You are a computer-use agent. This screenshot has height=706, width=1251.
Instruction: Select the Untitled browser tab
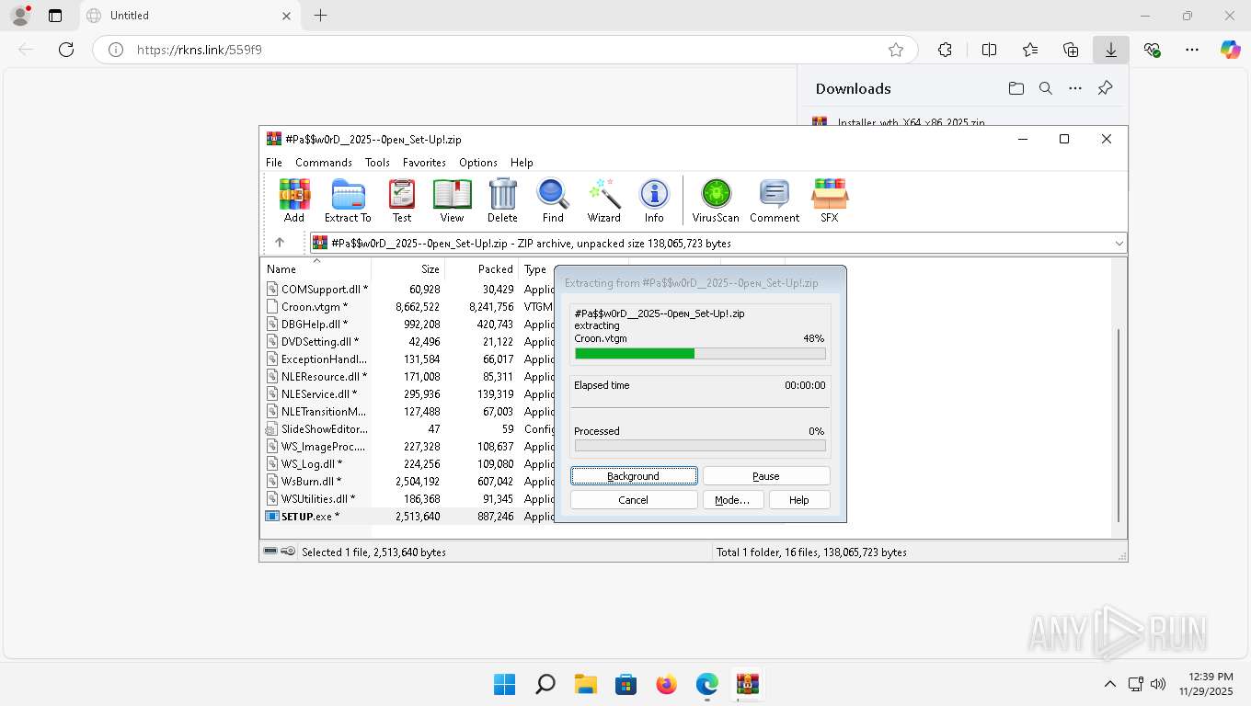point(189,16)
